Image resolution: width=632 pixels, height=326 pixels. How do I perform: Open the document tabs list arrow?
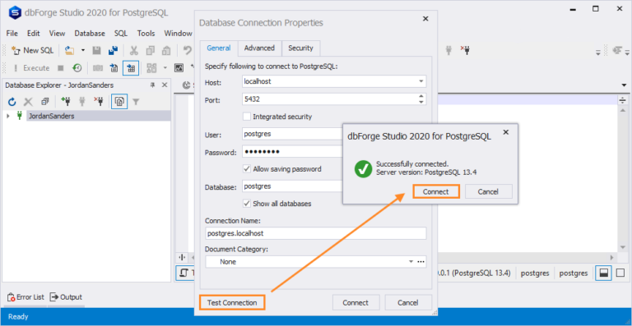[x=625, y=85]
